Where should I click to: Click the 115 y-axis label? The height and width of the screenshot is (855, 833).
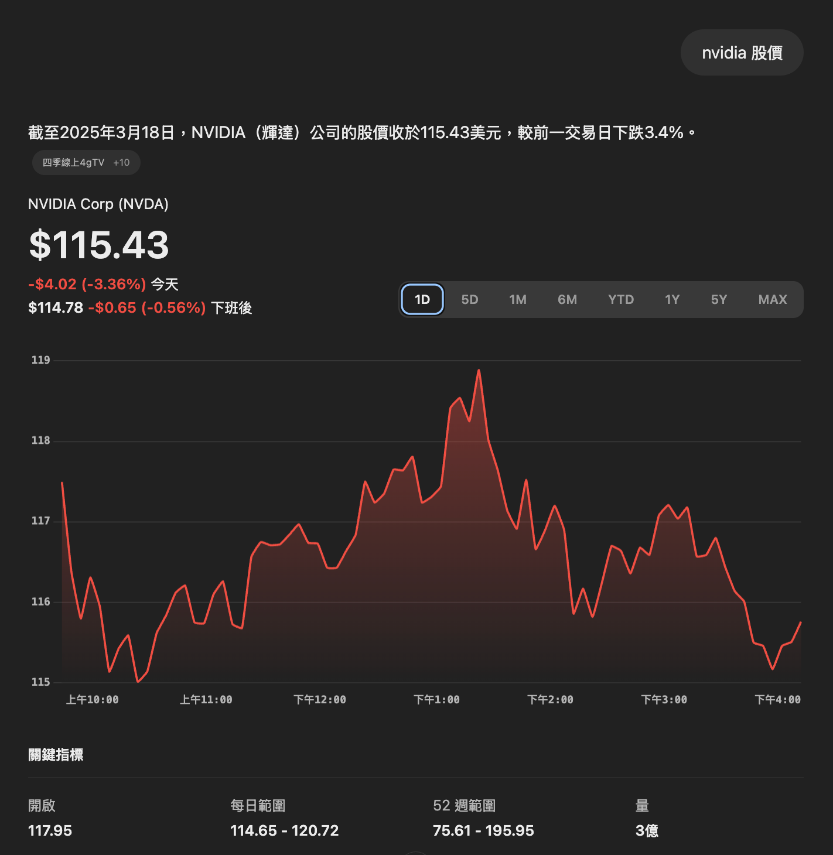tap(40, 682)
